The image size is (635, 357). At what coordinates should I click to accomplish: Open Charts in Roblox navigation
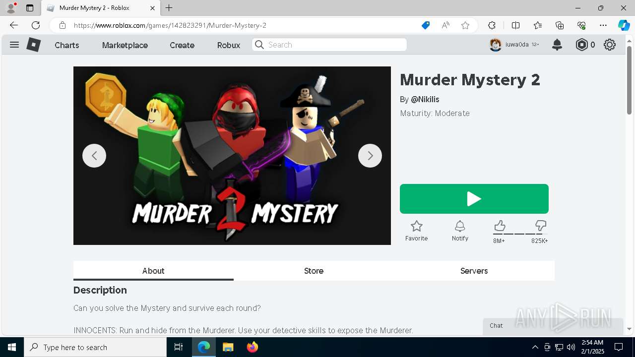(x=67, y=45)
